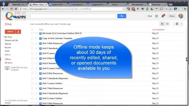
Task: Click the colorful squares extension icon
Action: point(128,9)
